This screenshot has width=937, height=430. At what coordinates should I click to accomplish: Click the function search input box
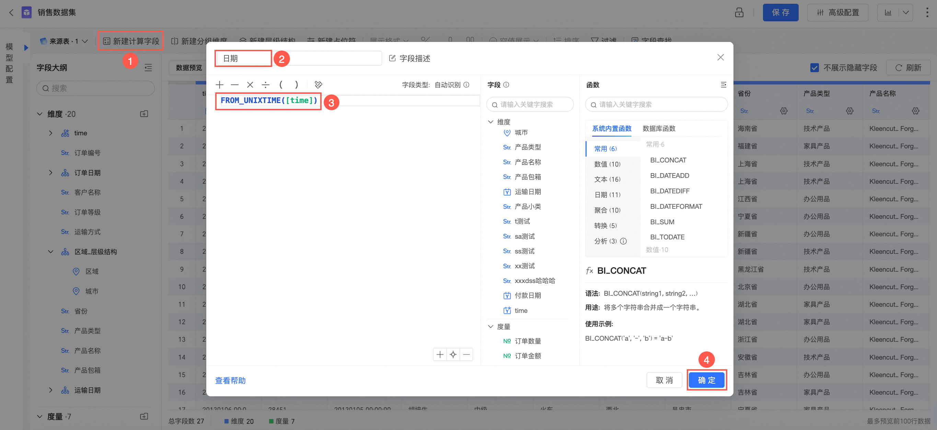point(656,105)
